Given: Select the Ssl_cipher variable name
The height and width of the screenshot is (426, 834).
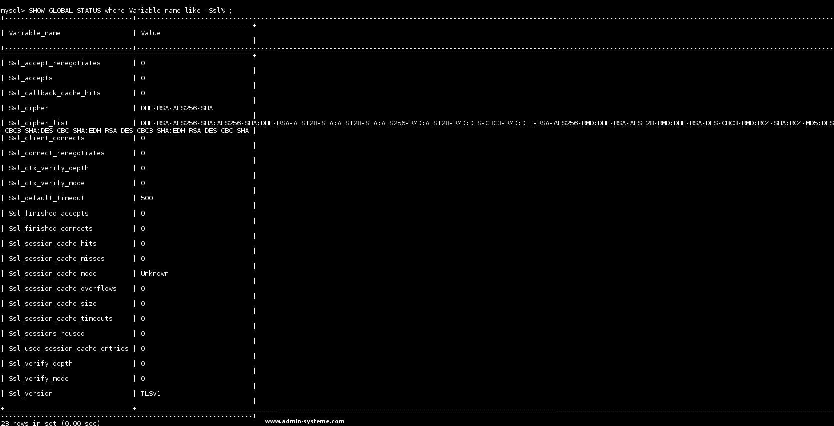Looking at the screenshot, I should 29,108.
